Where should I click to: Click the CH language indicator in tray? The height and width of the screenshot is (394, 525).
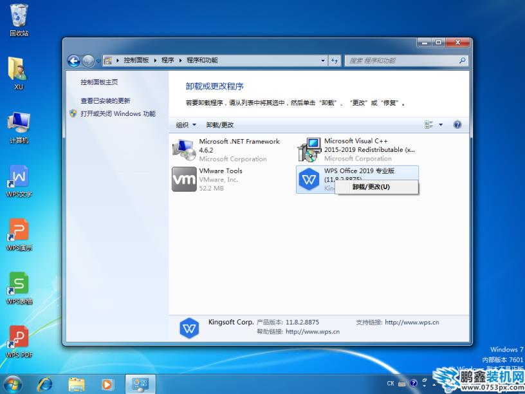391,383
